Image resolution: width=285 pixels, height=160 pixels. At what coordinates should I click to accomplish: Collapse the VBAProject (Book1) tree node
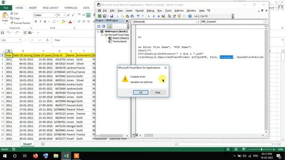click(98, 32)
